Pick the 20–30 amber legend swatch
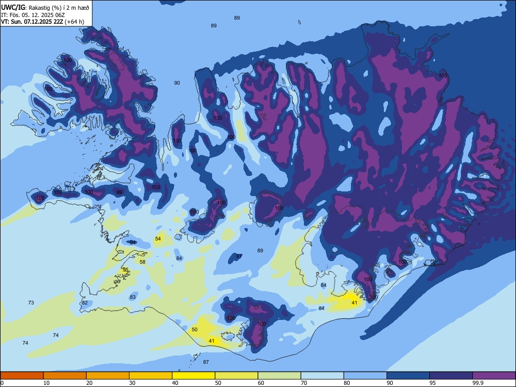 click(108, 376)
